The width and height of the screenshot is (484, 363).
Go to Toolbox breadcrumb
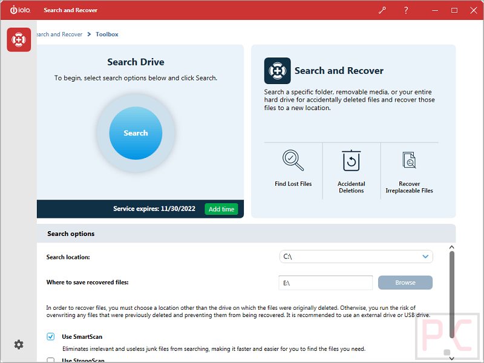[107, 34]
